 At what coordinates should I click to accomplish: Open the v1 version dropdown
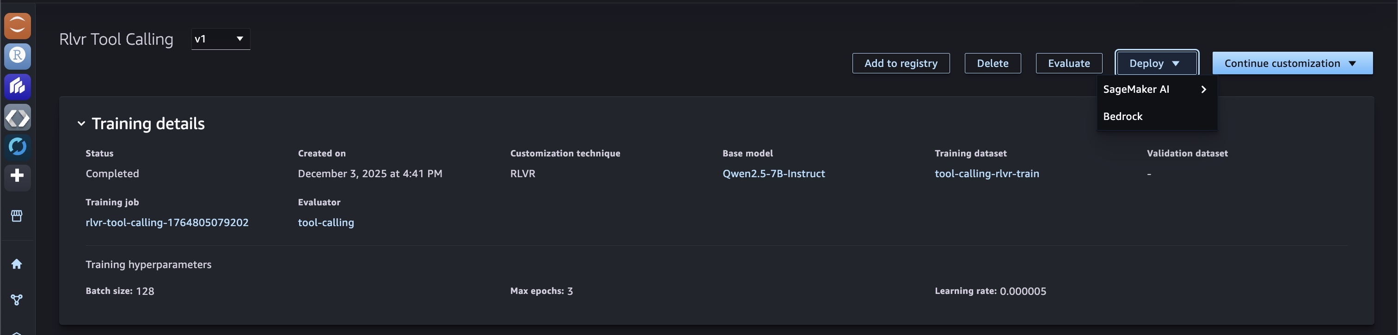(221, 39)
